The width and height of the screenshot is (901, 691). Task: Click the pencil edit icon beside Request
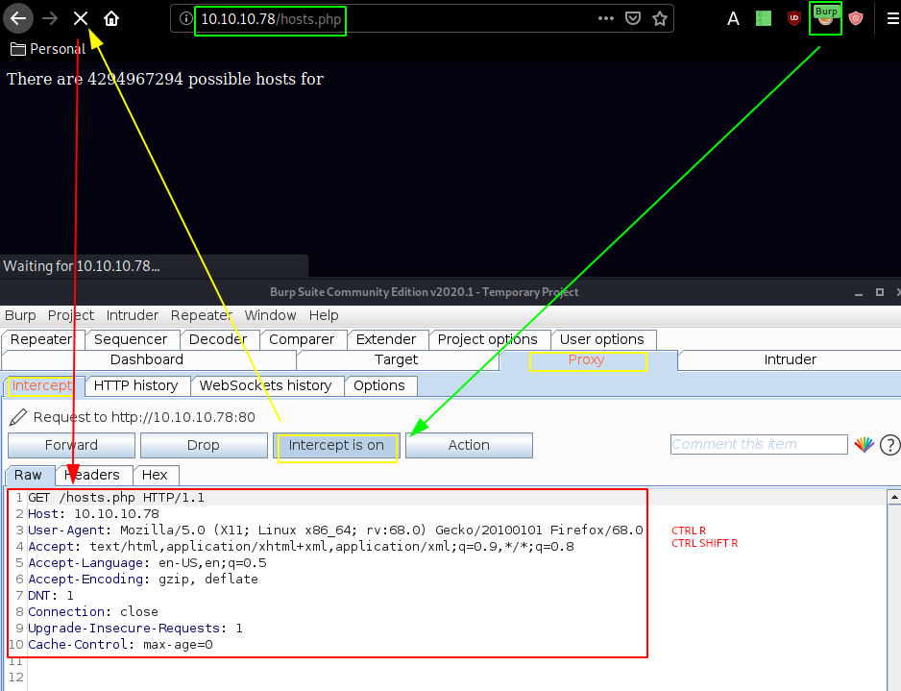pos(18,417)
